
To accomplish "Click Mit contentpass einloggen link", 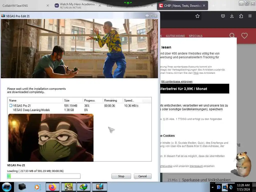I will pos(177,82).
